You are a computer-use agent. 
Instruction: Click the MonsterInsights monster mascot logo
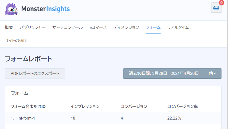coord(11,9)
